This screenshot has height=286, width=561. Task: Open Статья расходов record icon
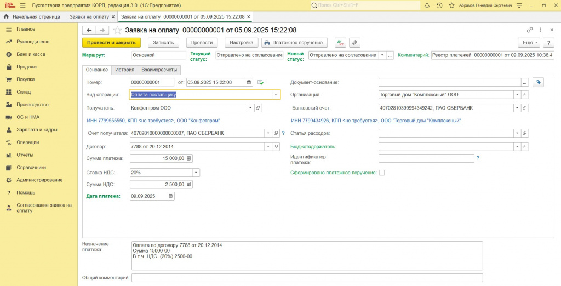tap(525, 133)
